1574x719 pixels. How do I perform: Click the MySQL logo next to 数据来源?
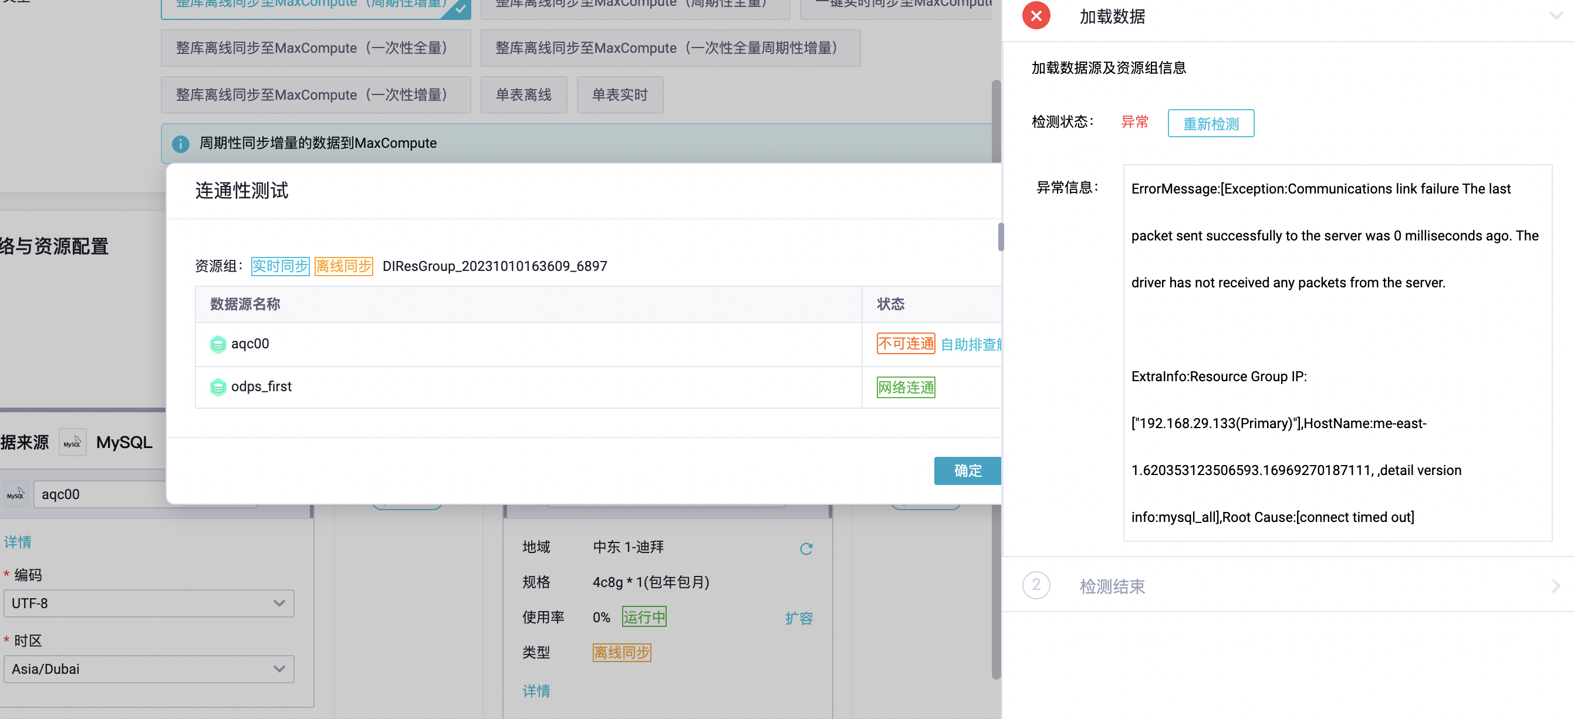coord(72,443)
